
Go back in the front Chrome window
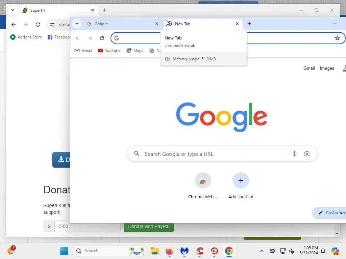click(x=78, y=38)
